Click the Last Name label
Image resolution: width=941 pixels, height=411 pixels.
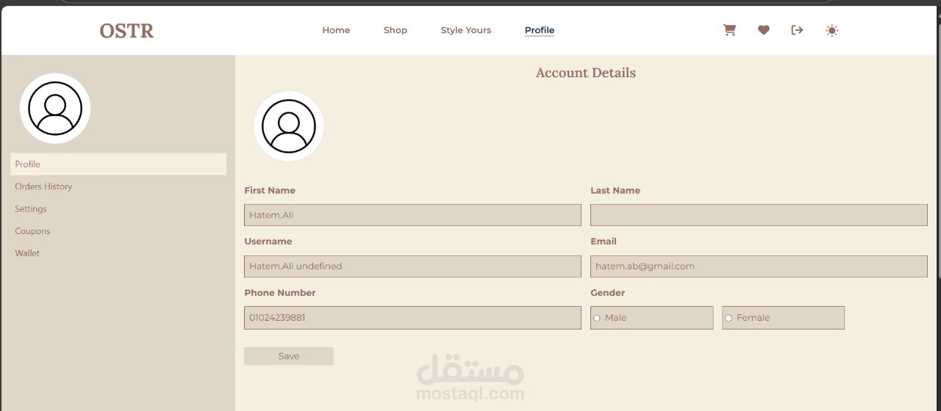point(615,190)
